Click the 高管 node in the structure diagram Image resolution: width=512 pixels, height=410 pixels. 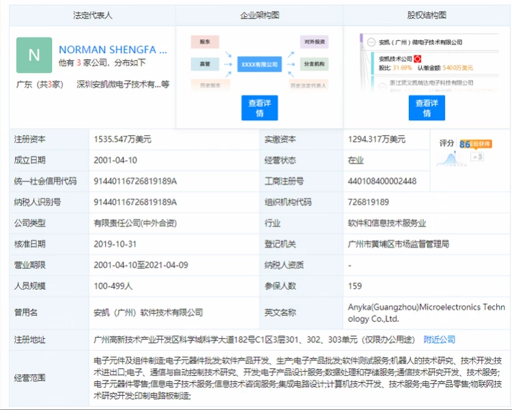tap(204, 64)
